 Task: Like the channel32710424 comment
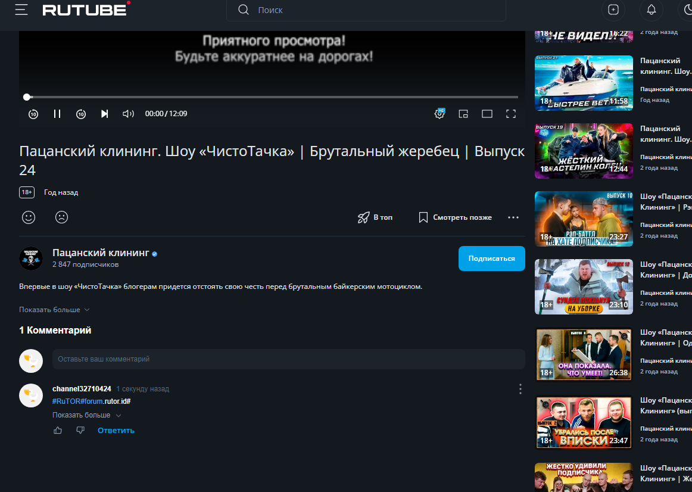58,430
